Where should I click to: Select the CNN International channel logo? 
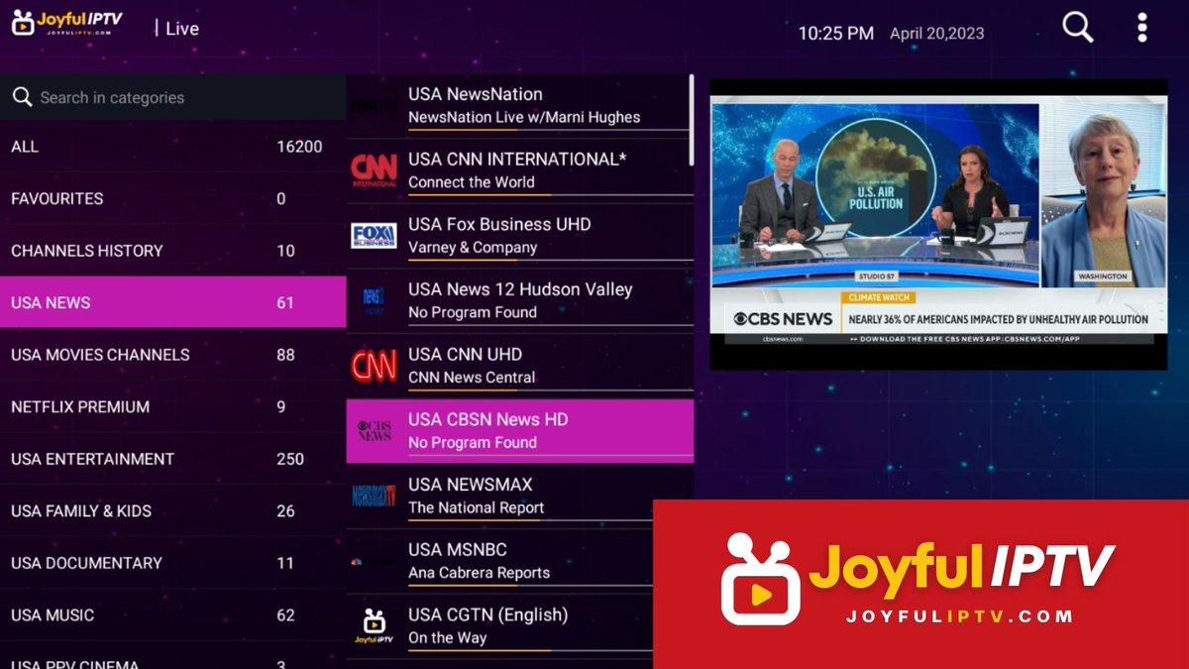(x=374, y=170)
